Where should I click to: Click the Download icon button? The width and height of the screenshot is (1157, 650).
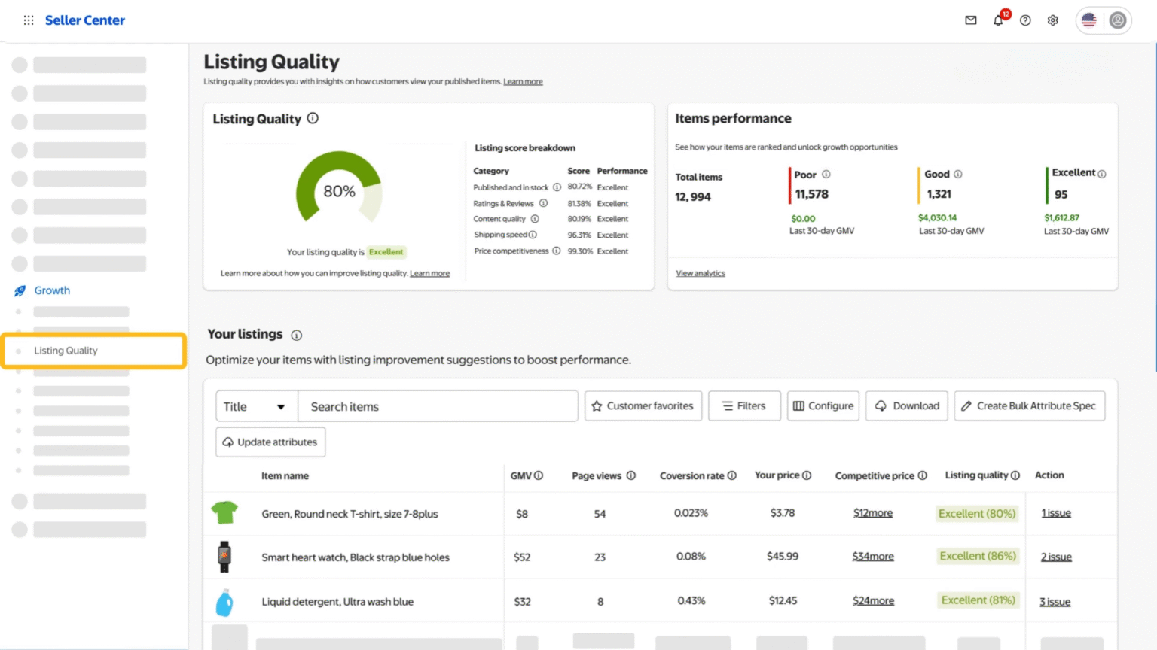(881, 405)
